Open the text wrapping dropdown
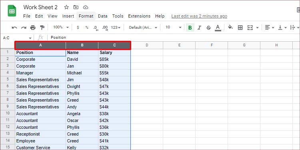This screenshot has height=150, width=300. coord(295,28)
